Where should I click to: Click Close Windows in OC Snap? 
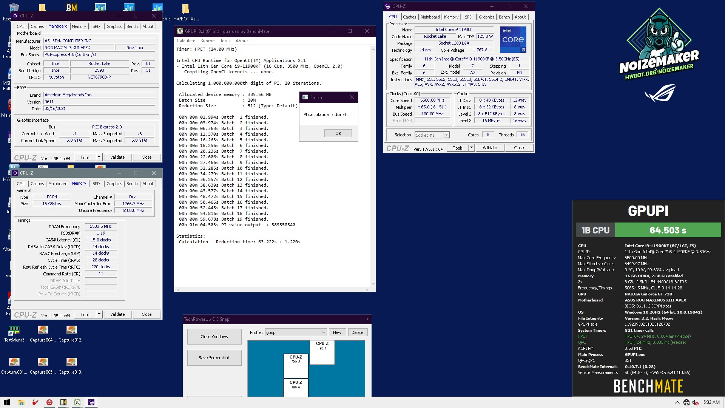pos(214,337)
